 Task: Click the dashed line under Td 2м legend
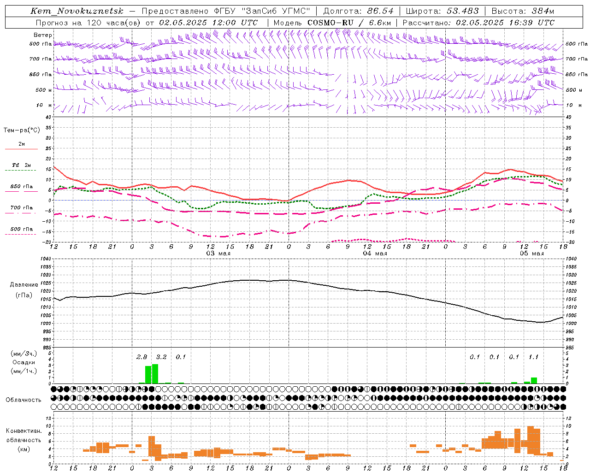click(x=21, y=171)
